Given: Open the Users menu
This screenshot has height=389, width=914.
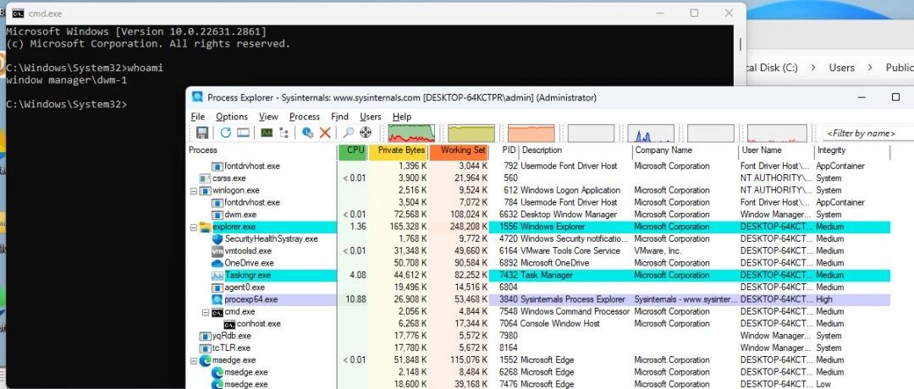Looking at the screenshot, I should tap(370, 117).
